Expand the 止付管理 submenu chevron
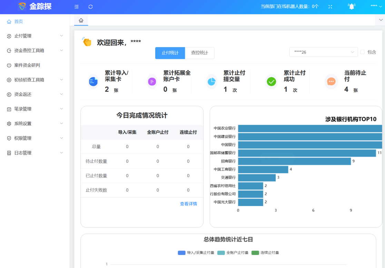The image size is (385, 268). pos(62,36)
